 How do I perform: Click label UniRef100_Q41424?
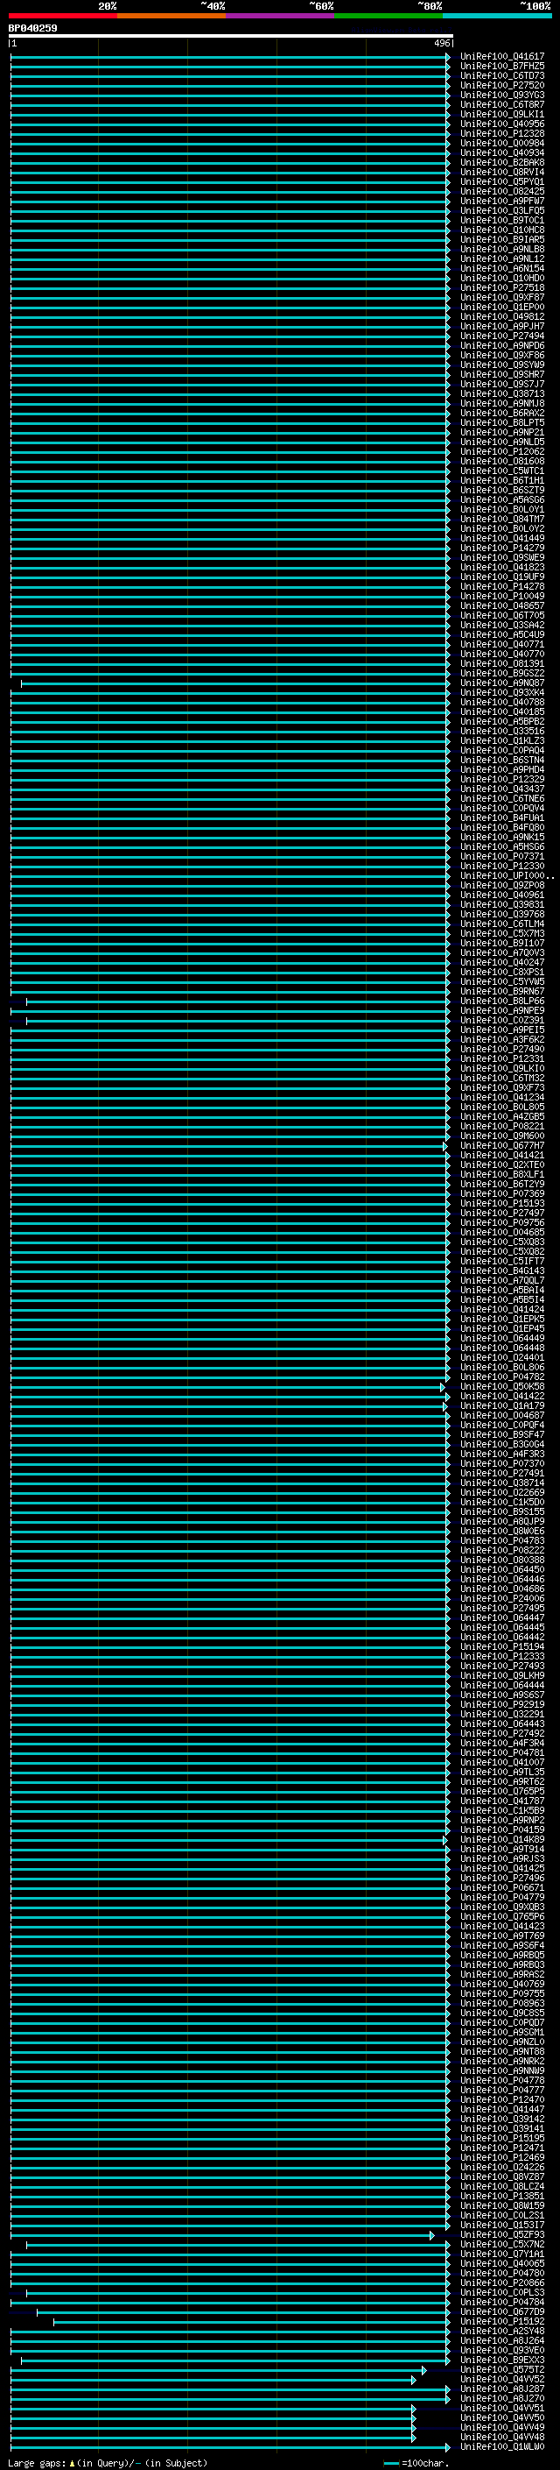click(502, 1310)
